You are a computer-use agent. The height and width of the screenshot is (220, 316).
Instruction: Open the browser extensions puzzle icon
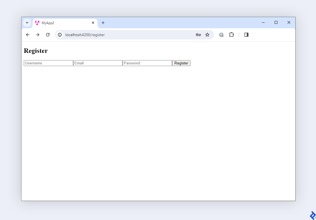tap(231, 35)
